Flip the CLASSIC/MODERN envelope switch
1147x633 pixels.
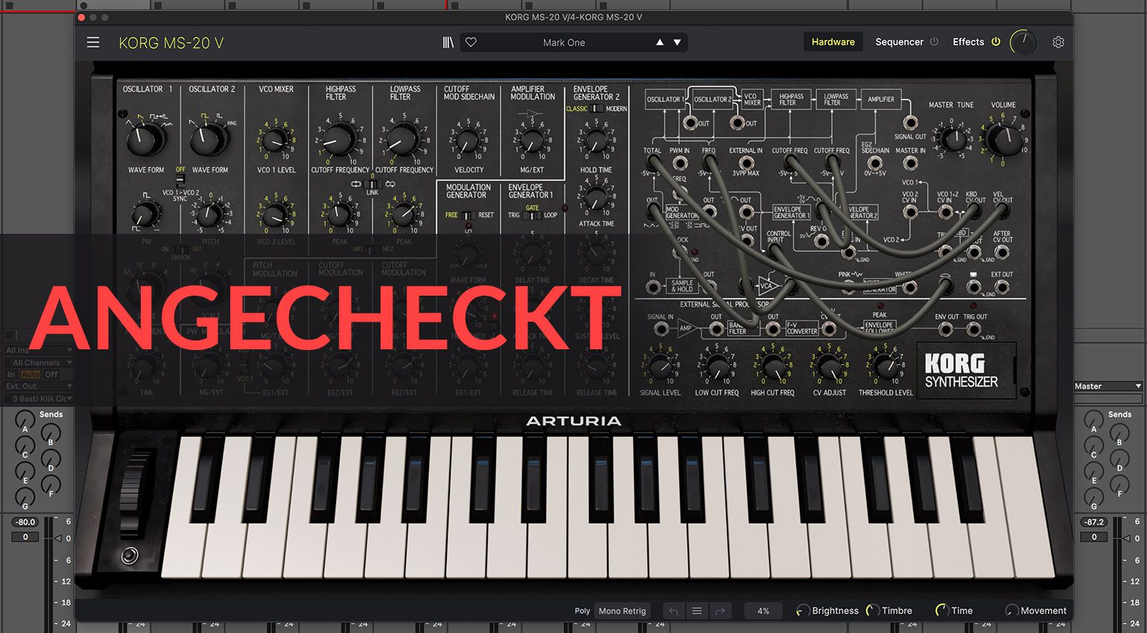(x=597, y=109)
